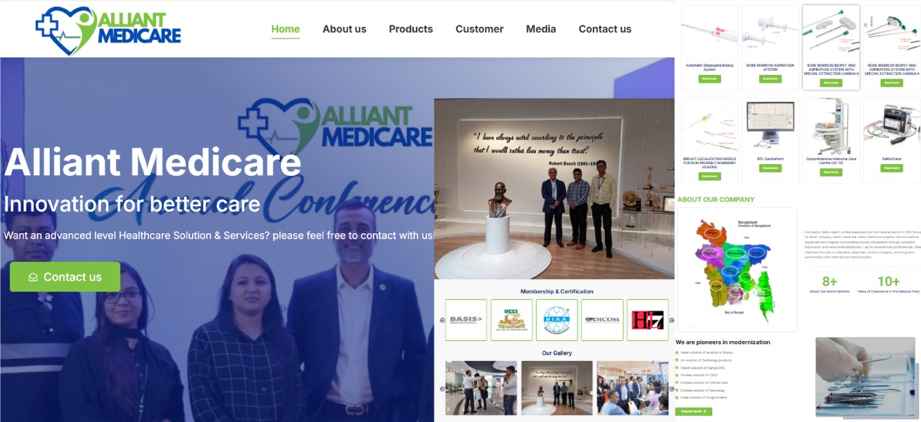Click the Alliant Medicare header logo
This screenshot has height=422, width=921.
[108, 30]
